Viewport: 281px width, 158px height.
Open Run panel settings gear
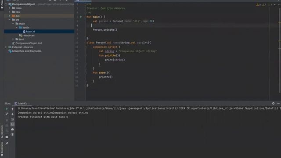coord(273,104)
